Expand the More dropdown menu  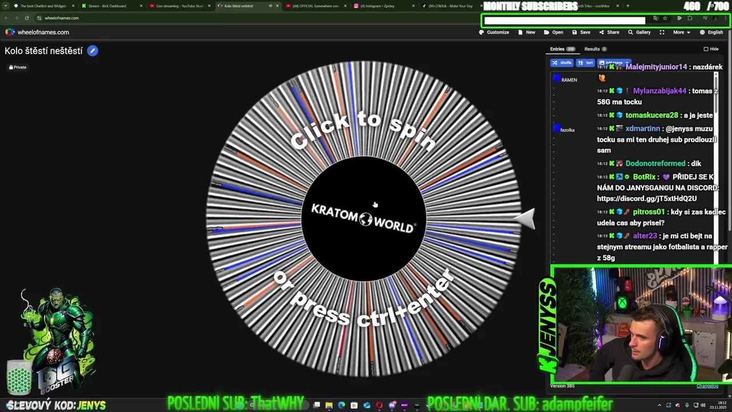click(x=682, y=32)
